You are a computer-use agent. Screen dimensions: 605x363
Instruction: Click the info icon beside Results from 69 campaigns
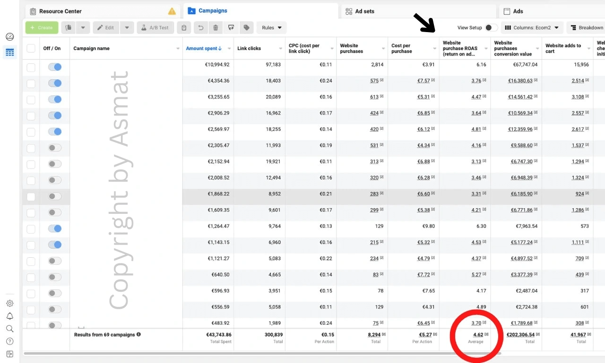pos(138,335)
